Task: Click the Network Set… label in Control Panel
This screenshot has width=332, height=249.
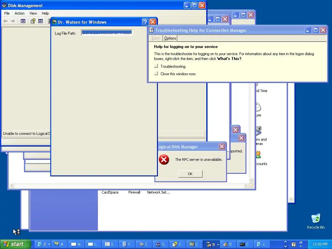Action: [x=159, y=192]
